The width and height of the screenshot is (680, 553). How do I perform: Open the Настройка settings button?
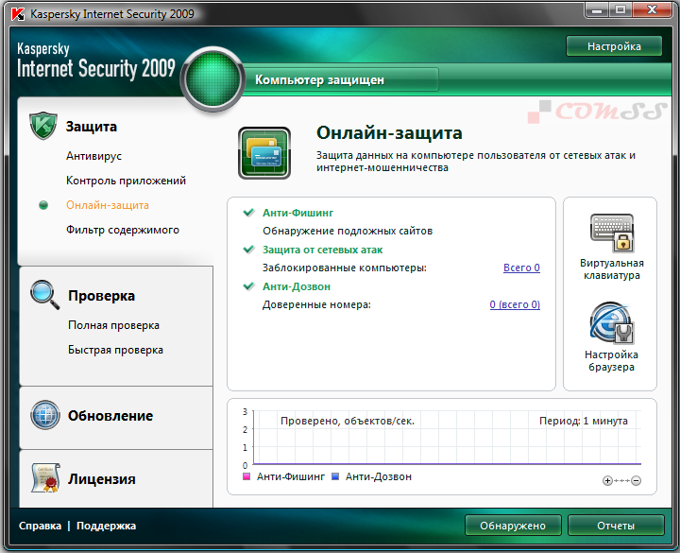[614, 46]
